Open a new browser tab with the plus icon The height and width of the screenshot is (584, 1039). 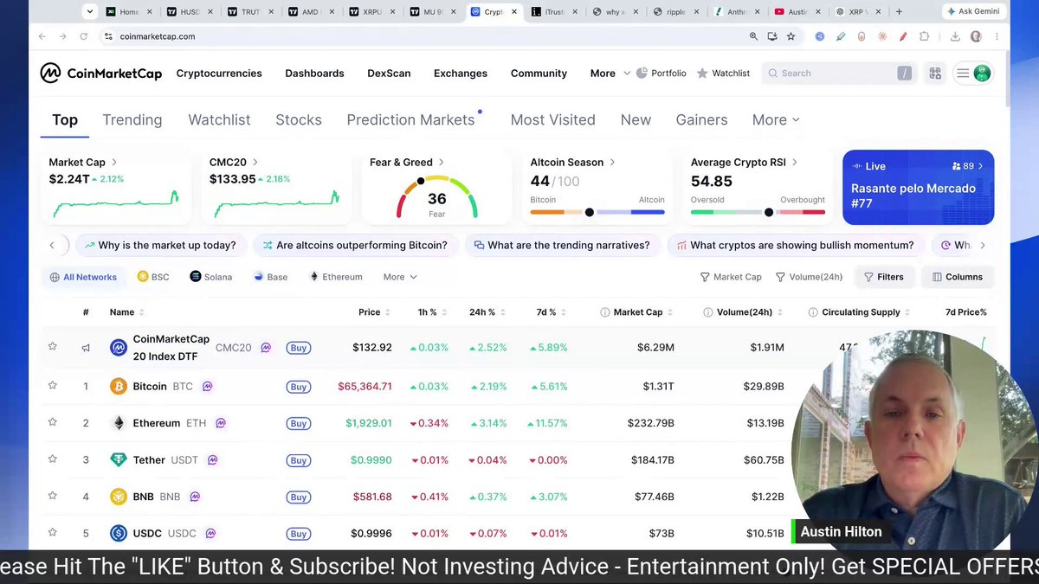[899, 12]
